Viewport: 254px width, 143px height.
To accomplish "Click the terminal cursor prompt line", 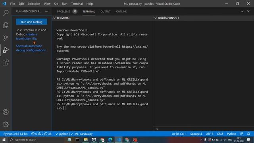I will click(x=64, y=108).
